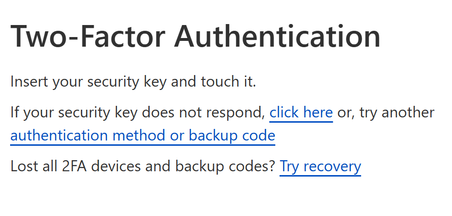
Task: Click the "or, try another" text
Action: pos(386,113)
